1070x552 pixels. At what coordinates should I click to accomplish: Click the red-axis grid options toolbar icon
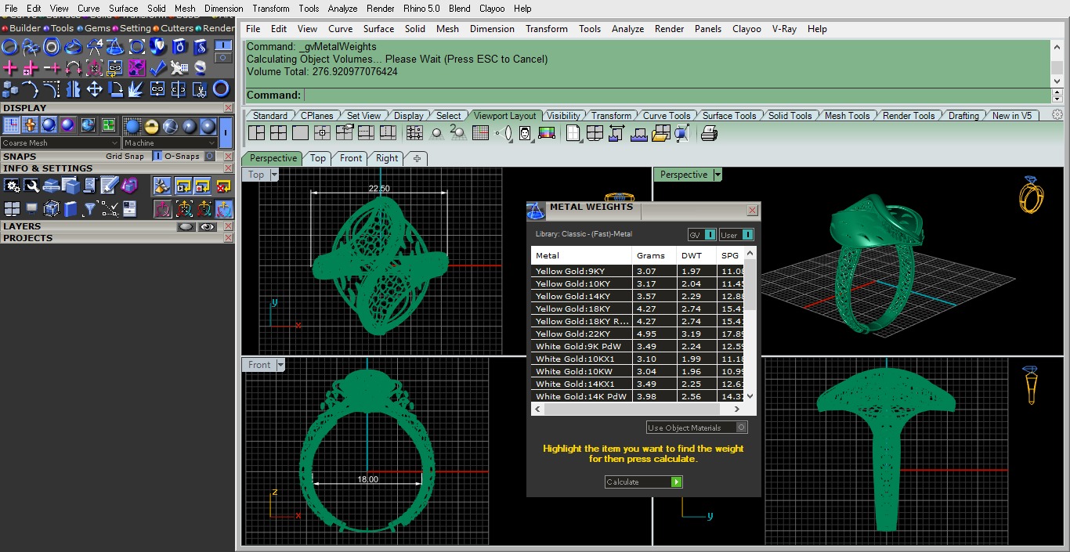(x=481, y=133)
